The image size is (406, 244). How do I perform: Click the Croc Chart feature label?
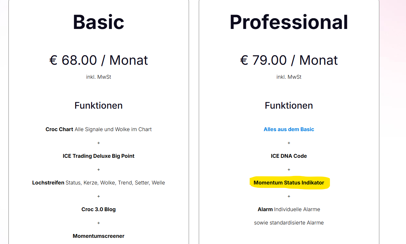tap(59, 129)
